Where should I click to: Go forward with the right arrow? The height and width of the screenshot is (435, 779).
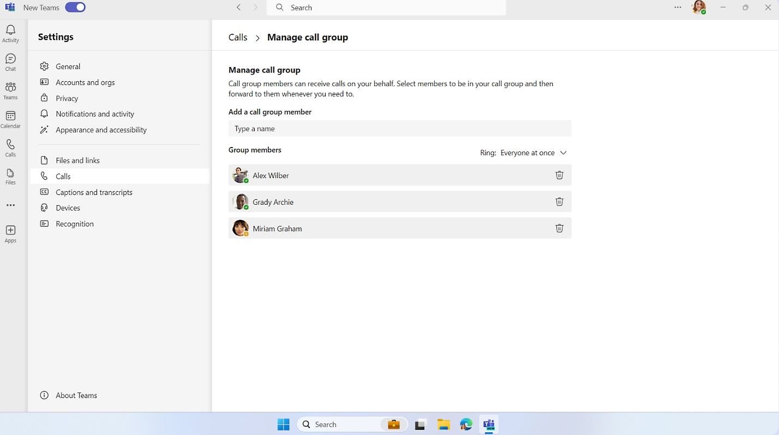255,8
